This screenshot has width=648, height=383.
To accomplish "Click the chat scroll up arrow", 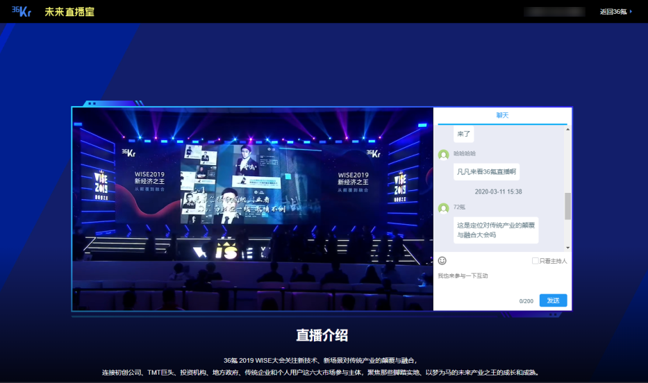I will (x=568, y=129).
